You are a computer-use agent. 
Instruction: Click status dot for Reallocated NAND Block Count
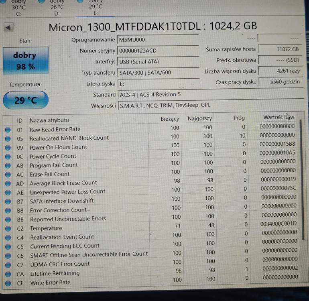[x=8, y=139]
